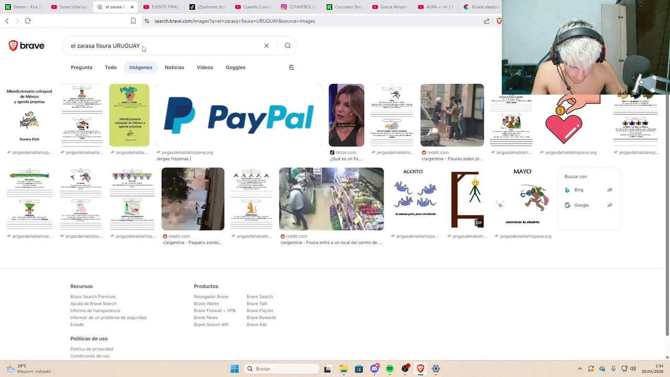This screenshot has width=670, height=377.
Task: Show hidden system tray icons
Action: (579, 369)
